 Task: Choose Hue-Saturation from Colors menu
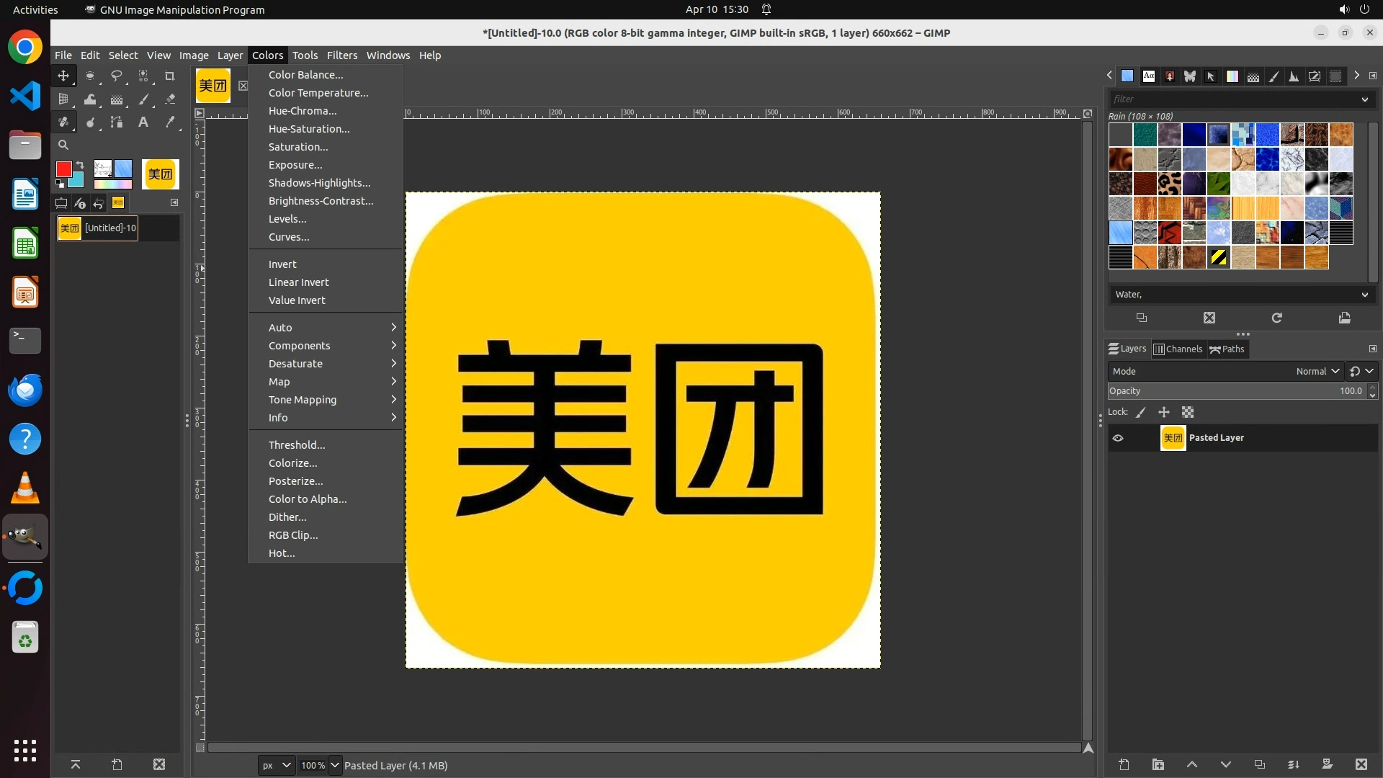click(309, 129)
